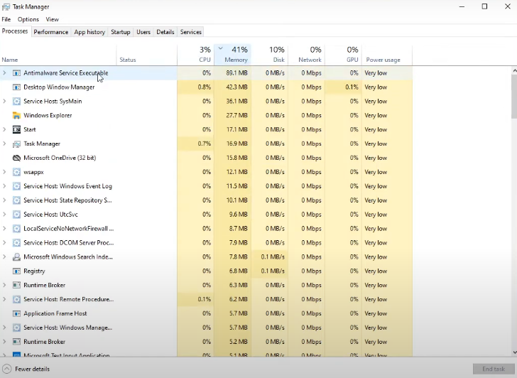Click the Registry process icon
The image size is (517, 378).
[16, 271]
